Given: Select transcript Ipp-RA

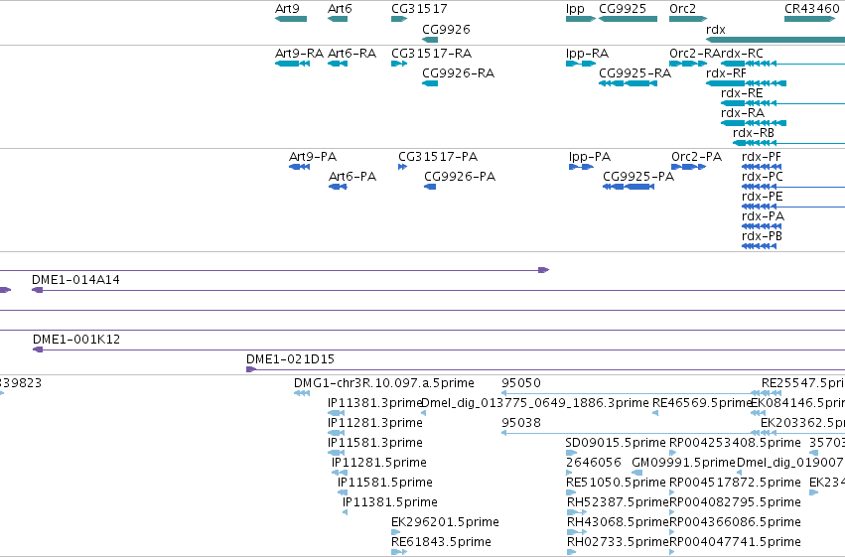Looking at the screenshot, I should tap(581, 64).
